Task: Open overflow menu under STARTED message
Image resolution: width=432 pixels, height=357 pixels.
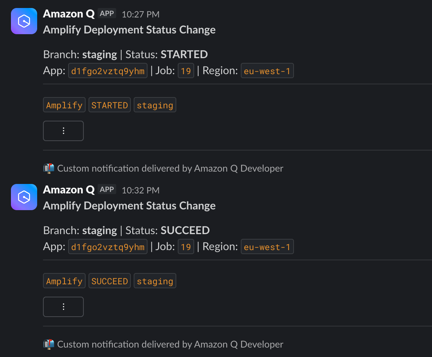Action: click(x=63, y=131)
